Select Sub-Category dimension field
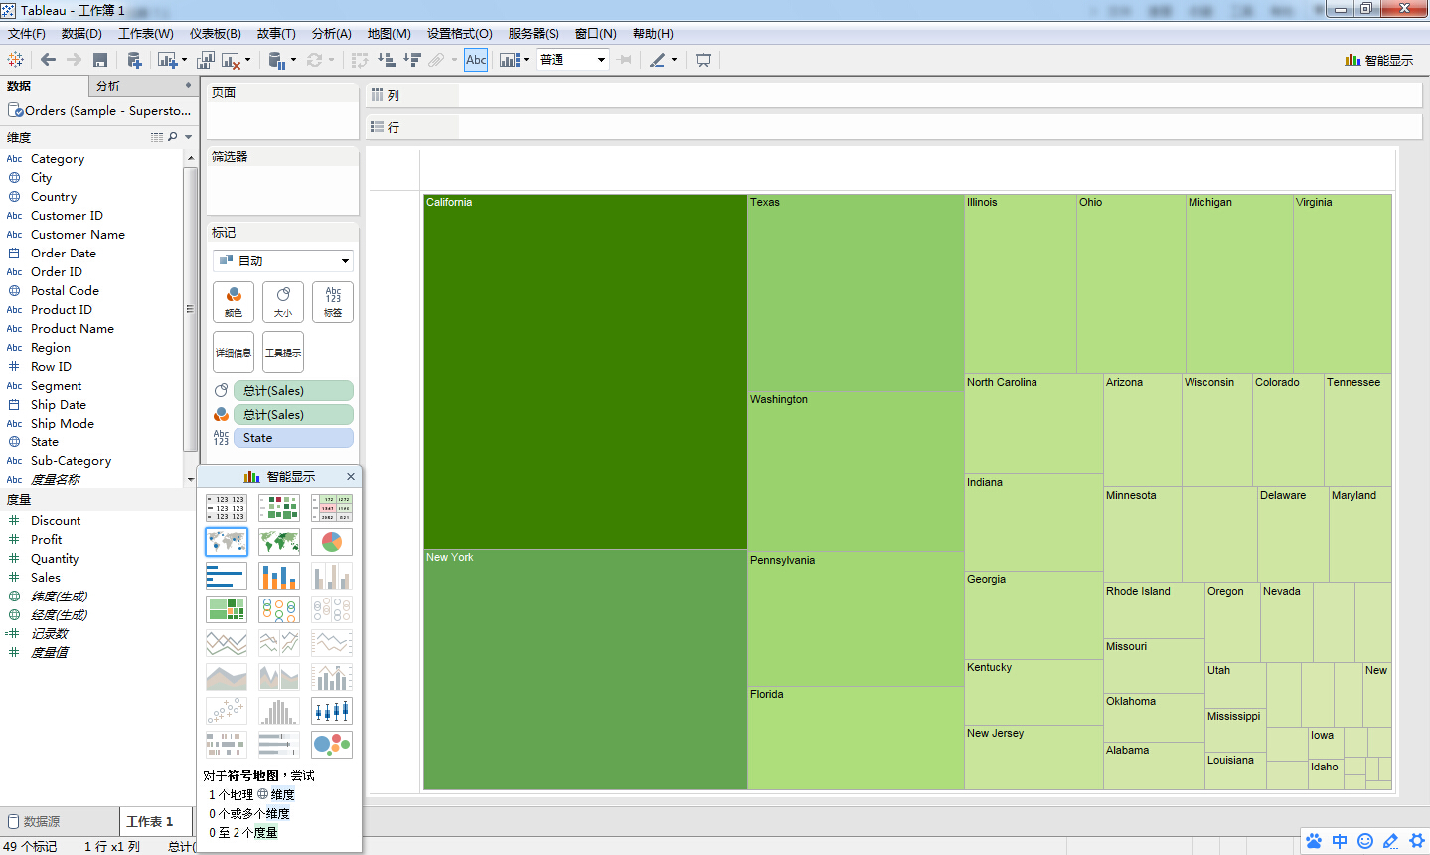The height and width of the screenshot is (855, 1430). (x=71, y=461)
